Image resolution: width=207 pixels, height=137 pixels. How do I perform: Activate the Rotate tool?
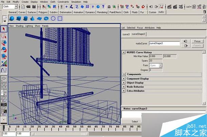pos(4,50)
